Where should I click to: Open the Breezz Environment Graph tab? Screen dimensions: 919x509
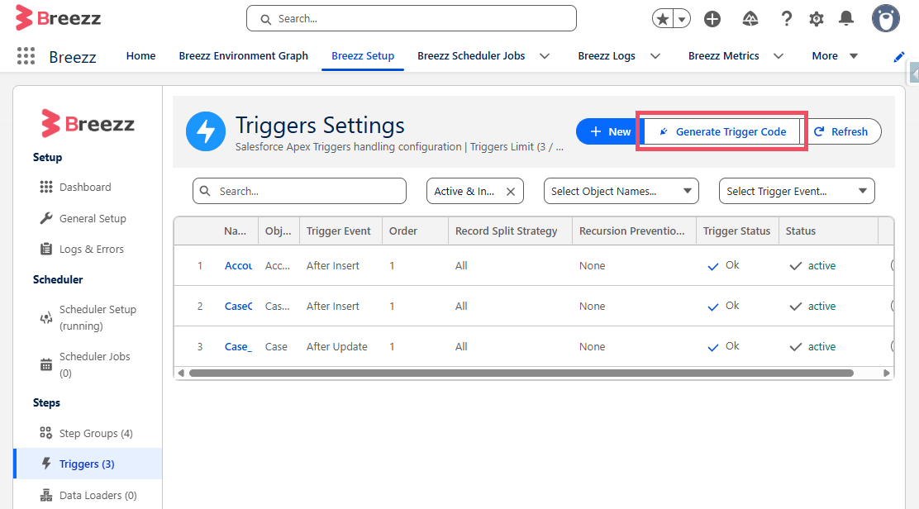[x=243, y=55]
